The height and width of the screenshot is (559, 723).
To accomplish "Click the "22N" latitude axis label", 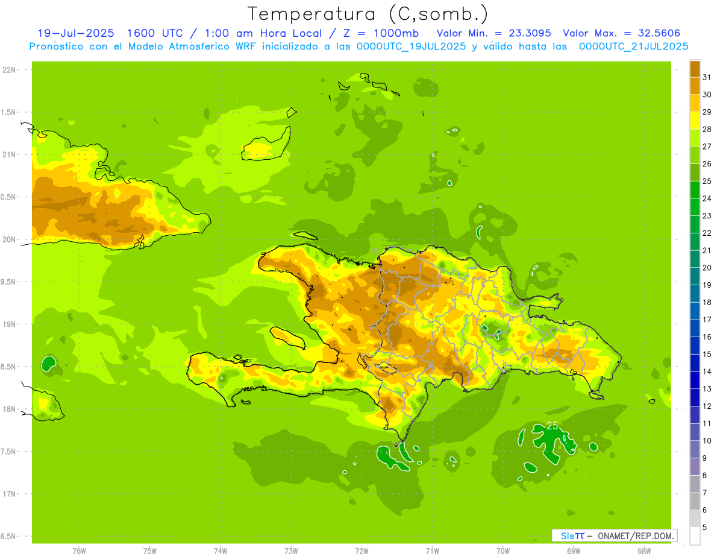I will 8,70.
